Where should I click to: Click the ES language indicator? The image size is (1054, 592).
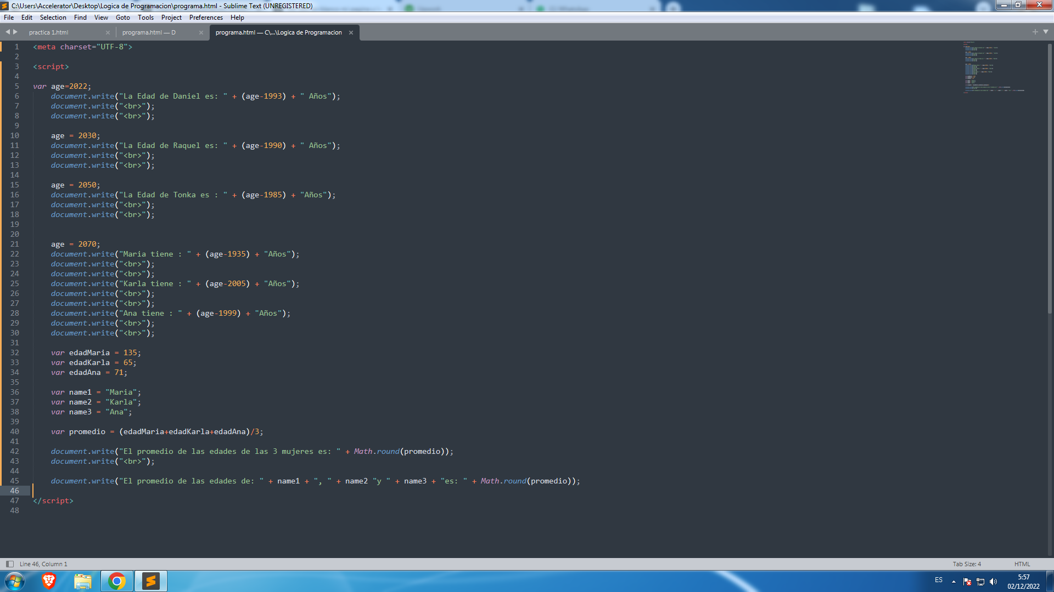939,580
